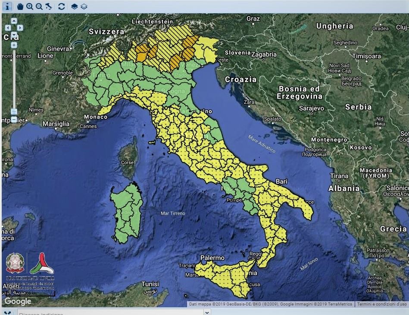Refresh the map with circular arrows icon
This screenshot has width=409, height=315.
click(62, 6)
